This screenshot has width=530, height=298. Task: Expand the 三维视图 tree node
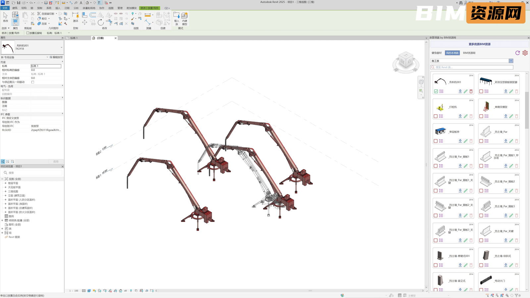tap(5, 191)
